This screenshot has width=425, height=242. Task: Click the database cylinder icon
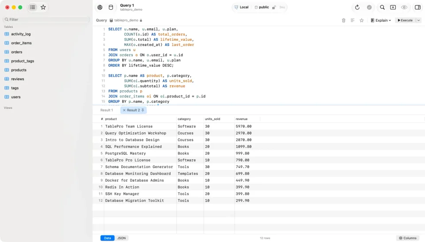[x=111, y=8]
